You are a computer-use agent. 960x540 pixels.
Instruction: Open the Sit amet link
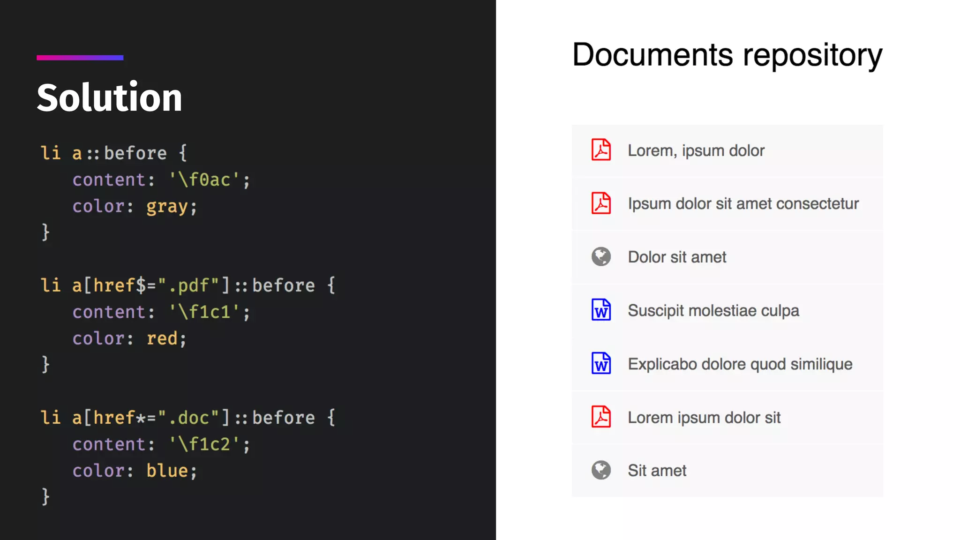click(657, 471)
